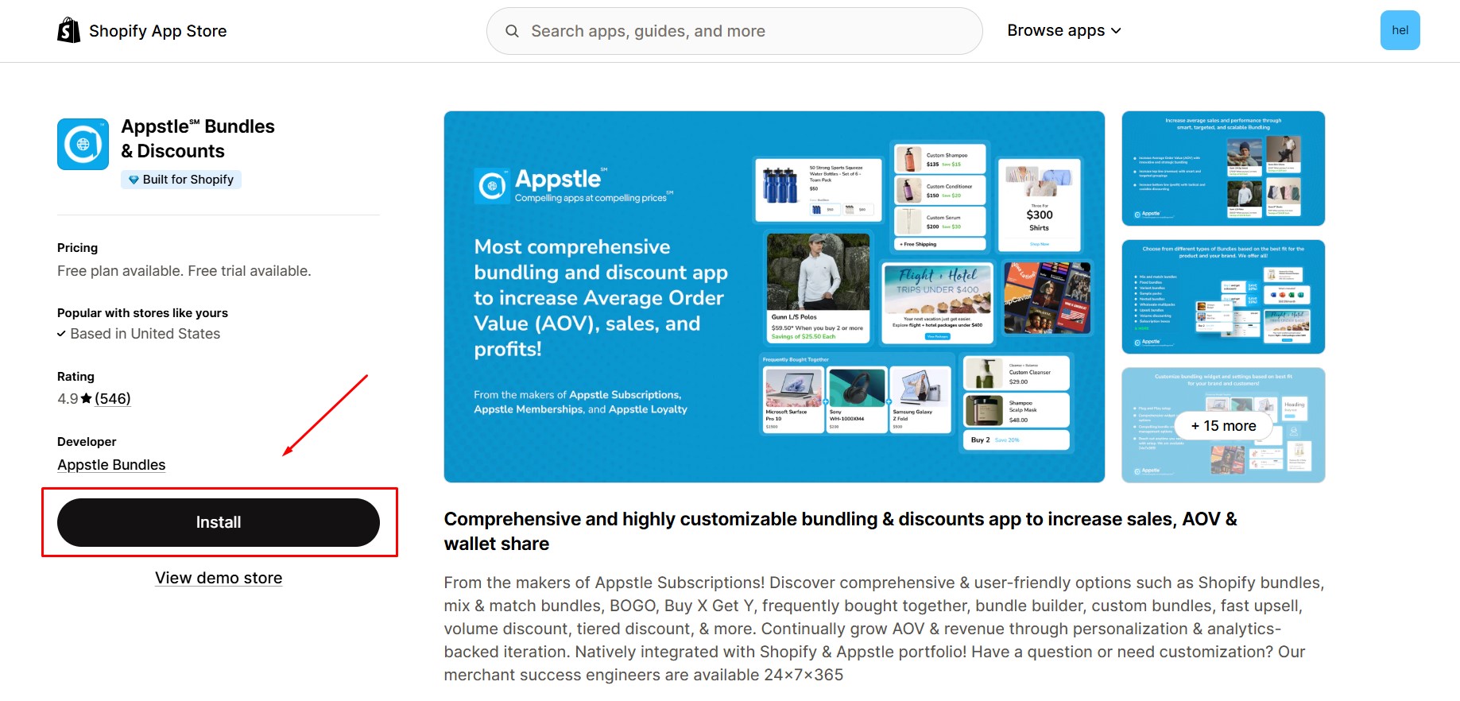Click the rating star icon
The width and height of the screenshot is (1460, 701).
87,398
